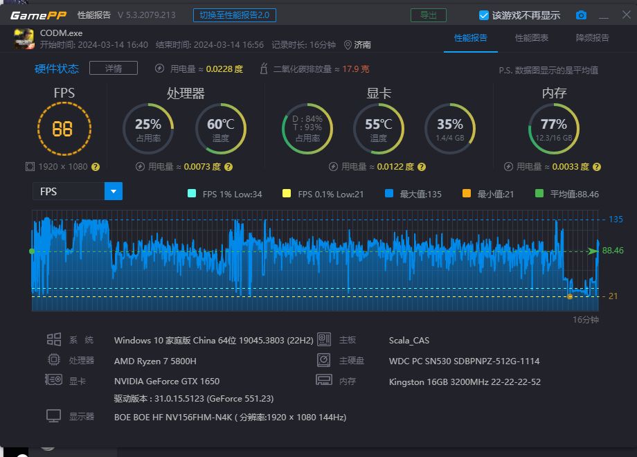Click the lightning icon before 显卡 用电量 0.0122 度

tap(333, 167)
